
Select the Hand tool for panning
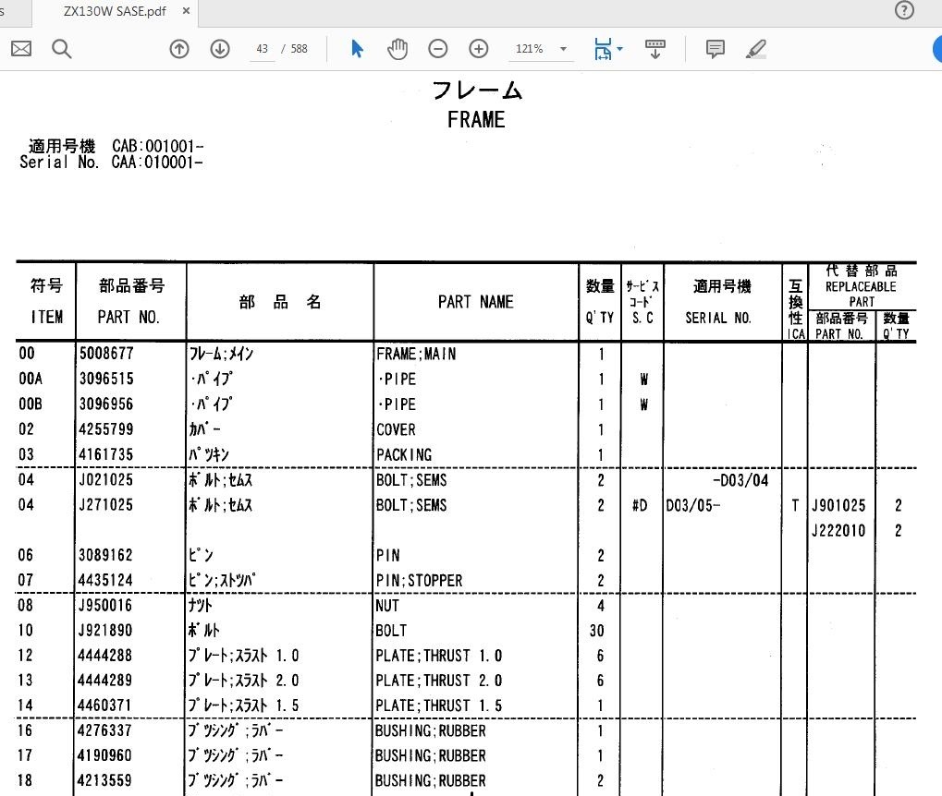397,48
